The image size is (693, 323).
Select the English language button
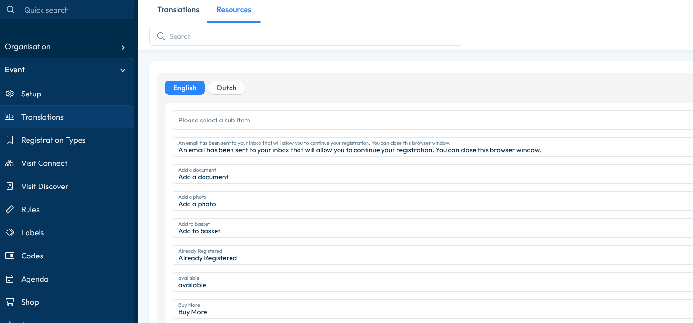click(185, 88)
